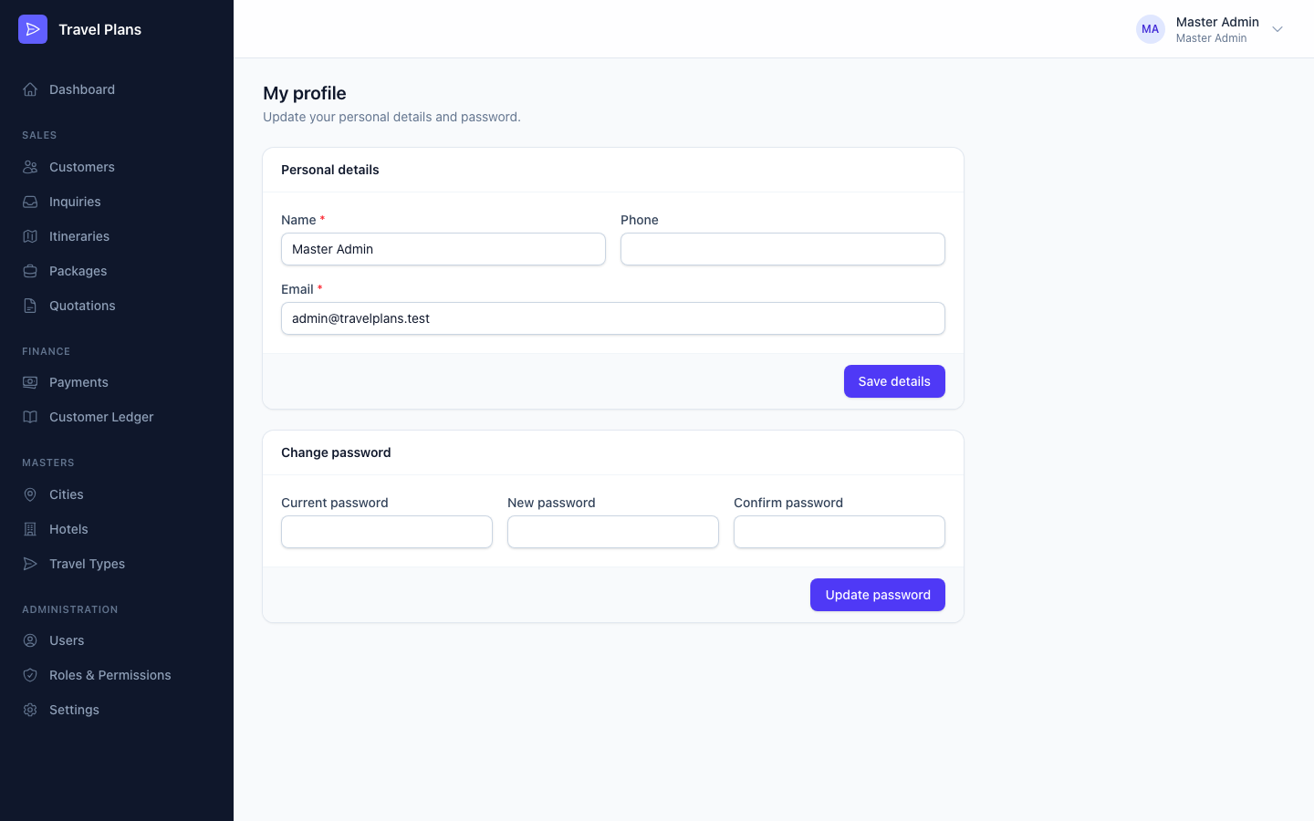
Task: Open the Inquiries inbox icon
Action: [30, 202]
